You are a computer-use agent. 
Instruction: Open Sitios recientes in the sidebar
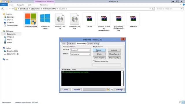(x=11, y=25)
